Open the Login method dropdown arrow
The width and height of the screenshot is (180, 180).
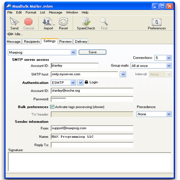80,83
